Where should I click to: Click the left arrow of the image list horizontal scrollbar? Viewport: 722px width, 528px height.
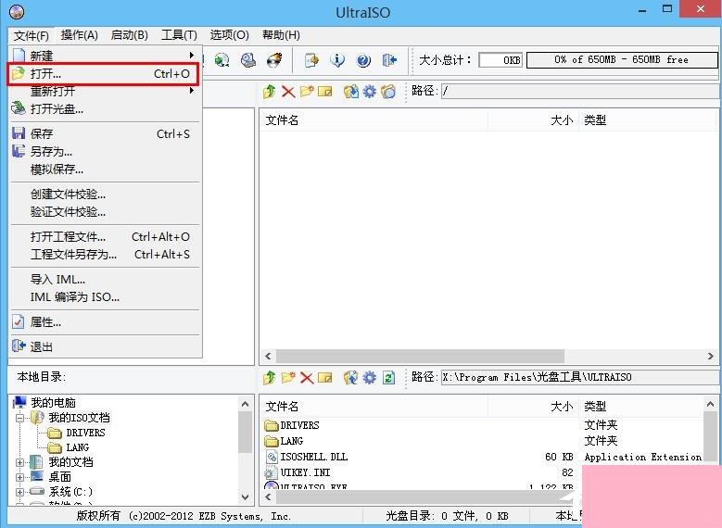click(x=268, y=356)
